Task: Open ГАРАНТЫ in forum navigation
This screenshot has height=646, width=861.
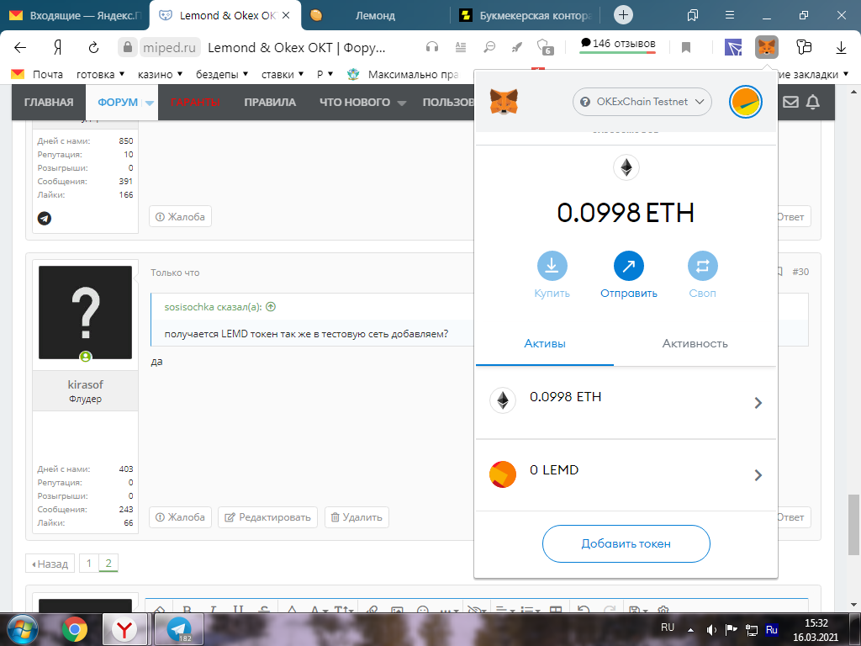Action: (195, 102)
